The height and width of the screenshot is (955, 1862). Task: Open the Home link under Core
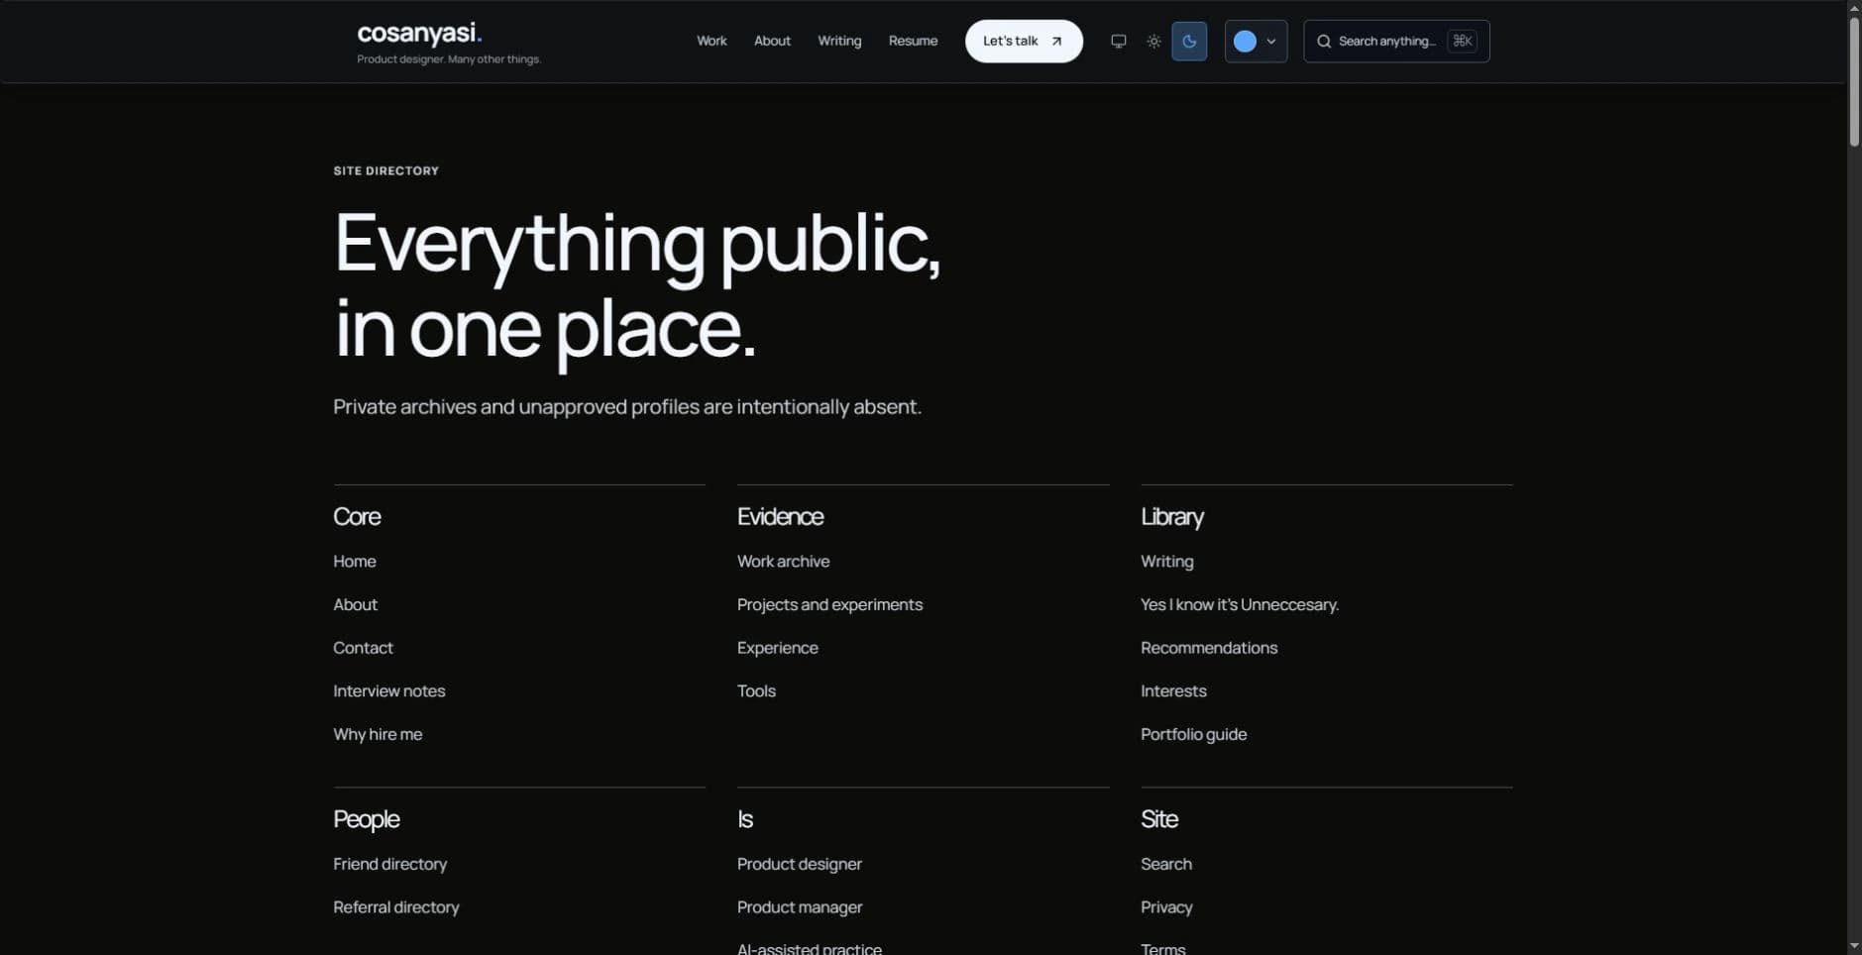point(355,562)
